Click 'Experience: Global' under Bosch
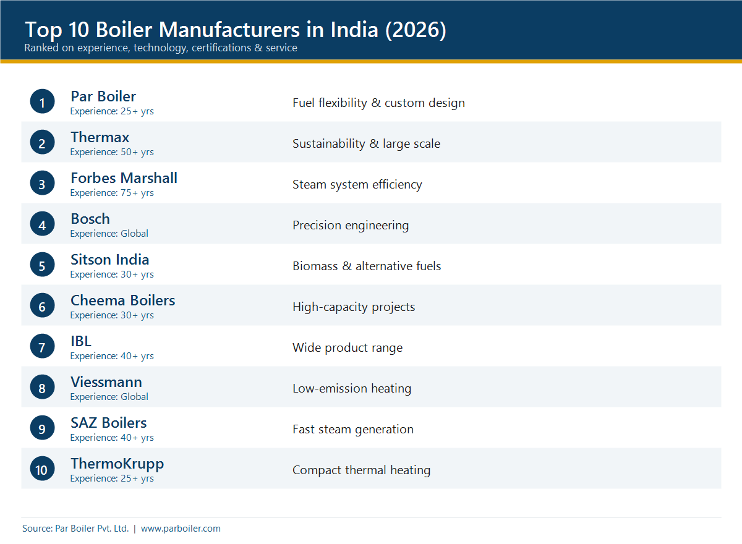 pos(109,234)
